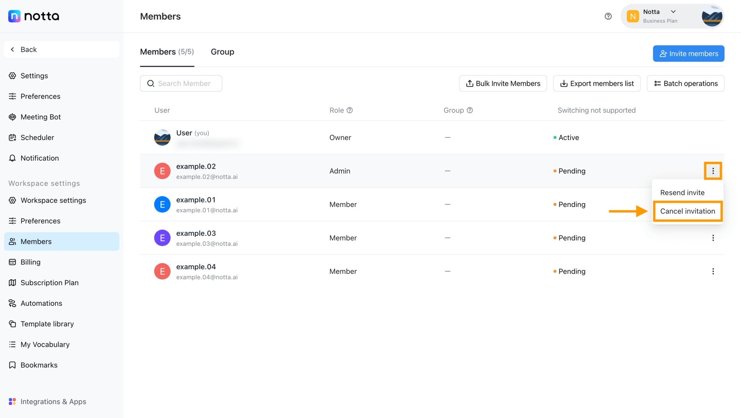Open Automations in the sidebar
The width and height of the screenshot is (741, 418).
pyautogui.click(x=62, y=303)
